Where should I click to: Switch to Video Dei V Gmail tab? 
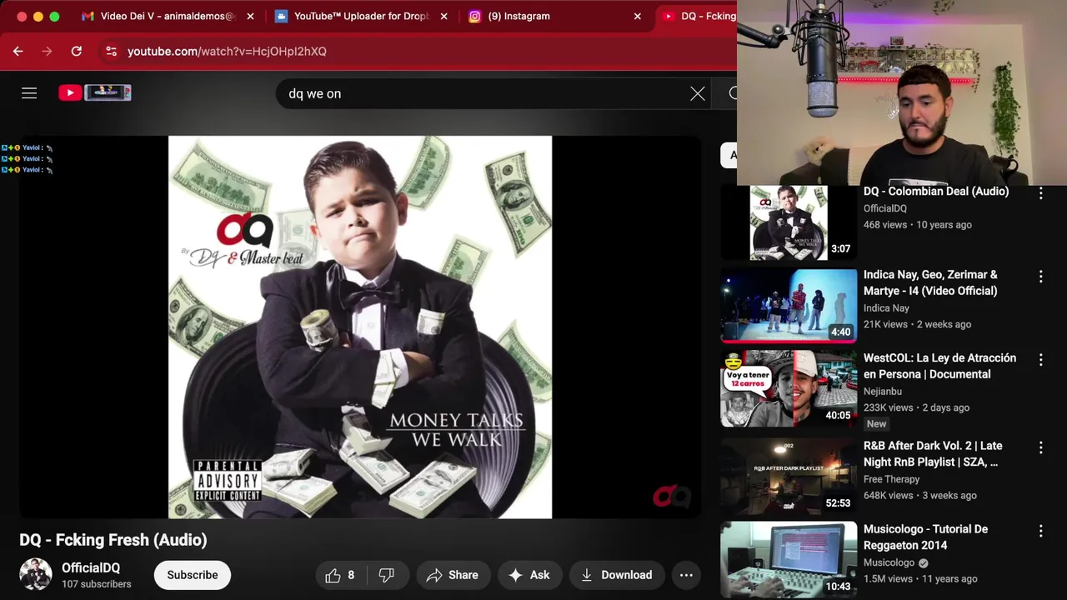tap(167, 16)
